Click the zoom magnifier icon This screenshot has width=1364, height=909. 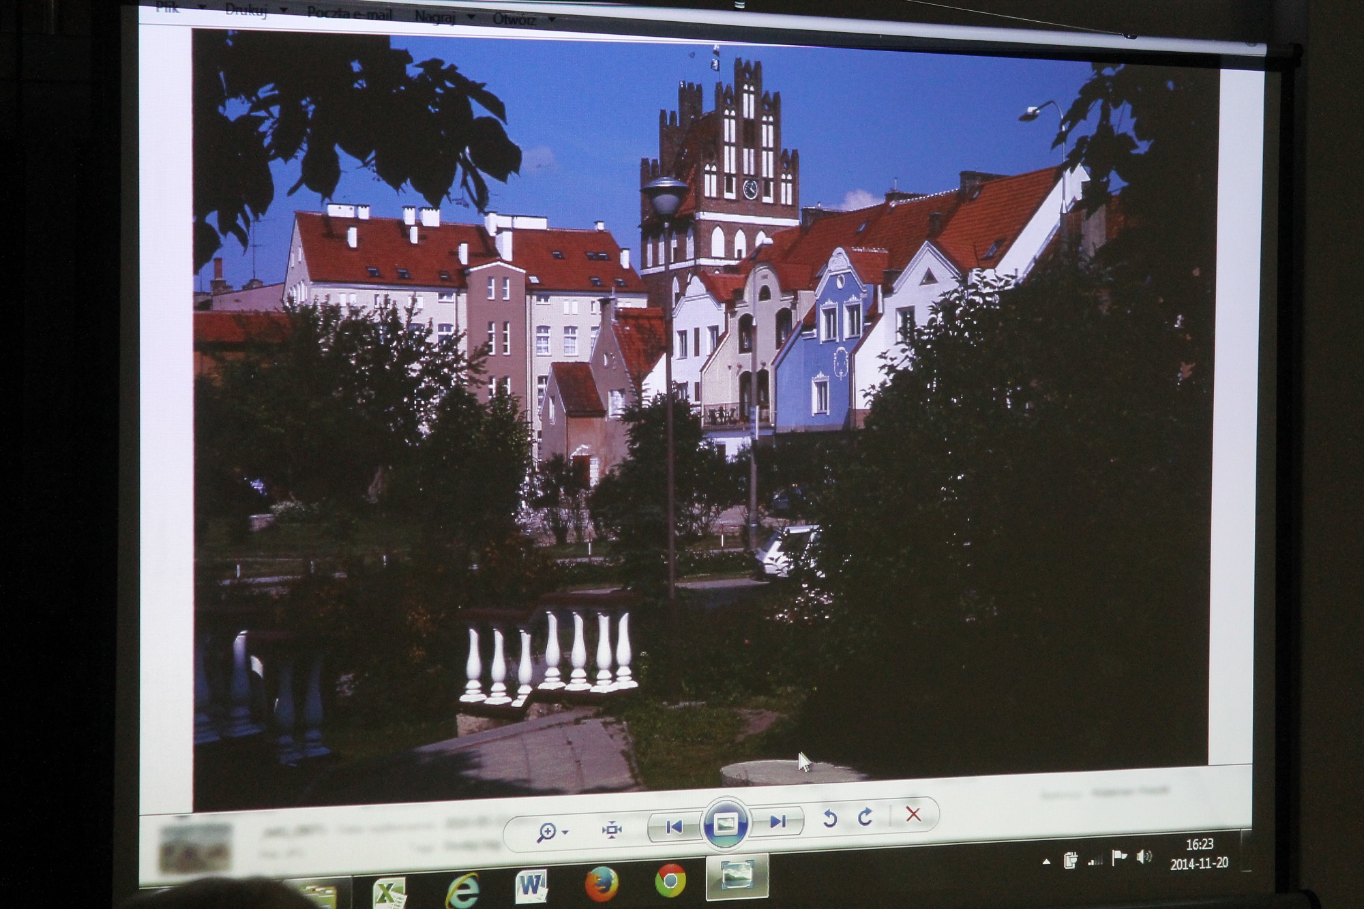pos(546,832)
